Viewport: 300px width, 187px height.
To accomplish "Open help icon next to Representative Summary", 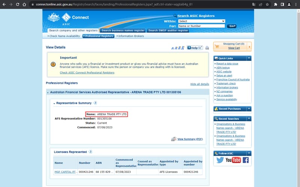I will [95, 103].
